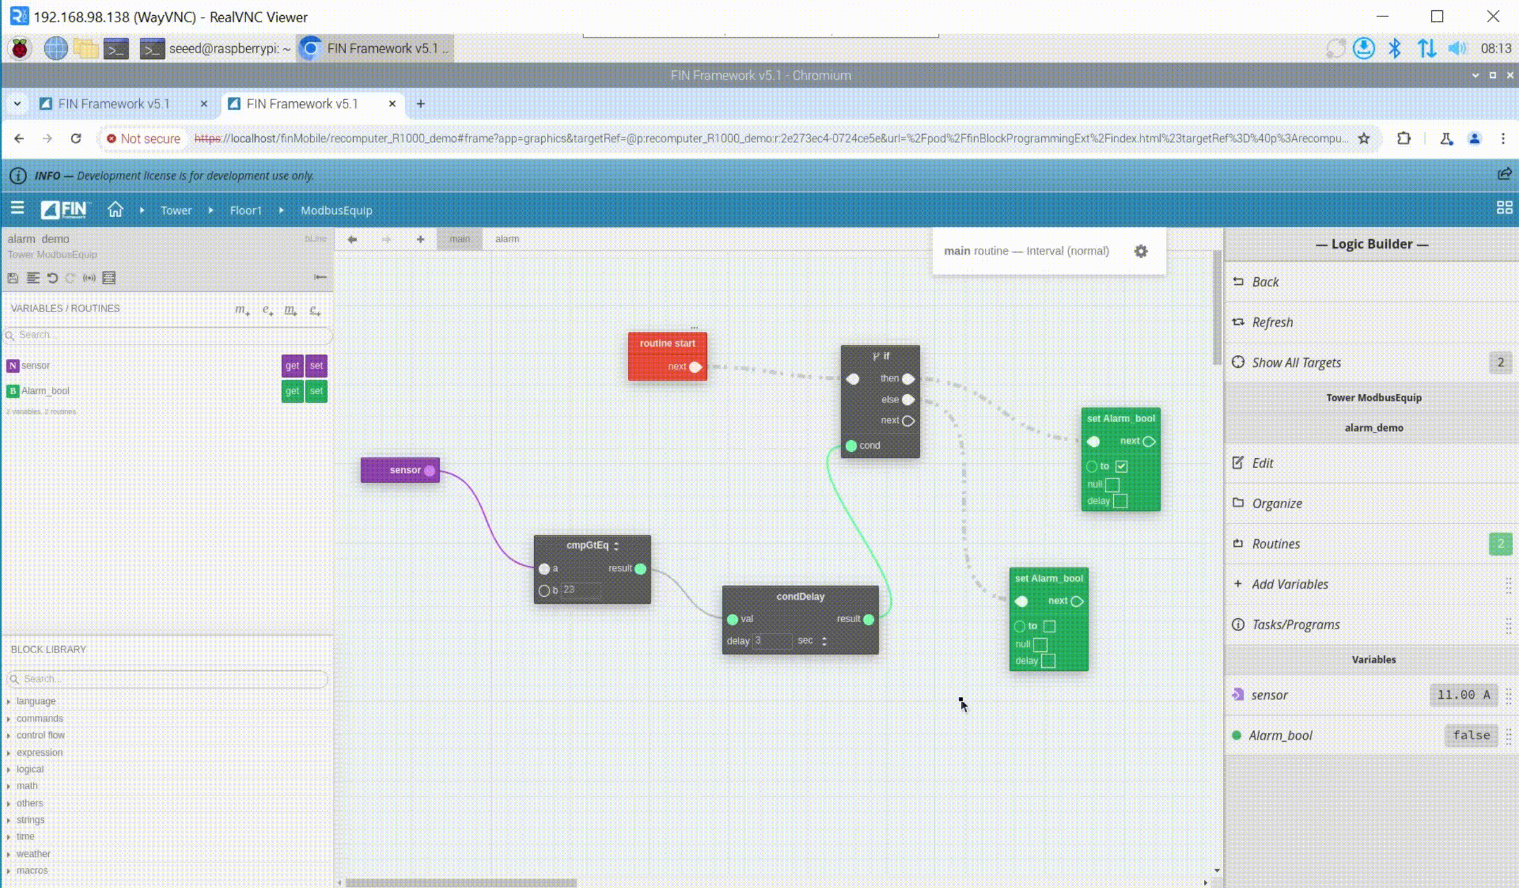Image resolution: width=1519 pixels, height=888 pixels.
Task: Uncheck the 'to' checkbox in upper set Alarm_bool block
Action: click(1122, 466)
